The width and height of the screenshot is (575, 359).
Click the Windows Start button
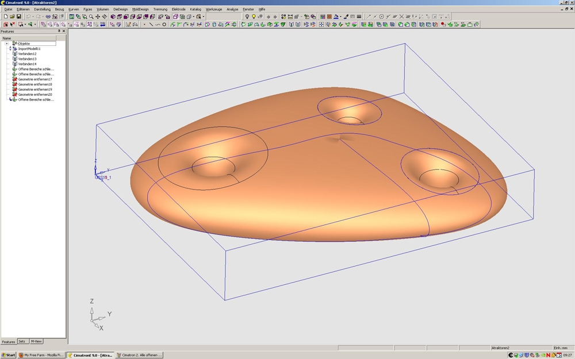(9, 355)
